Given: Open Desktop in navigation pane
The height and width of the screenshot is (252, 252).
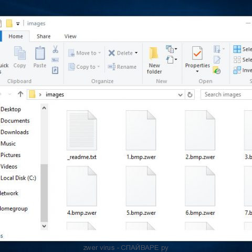Looking at the screenshot, I should (10, 109).
